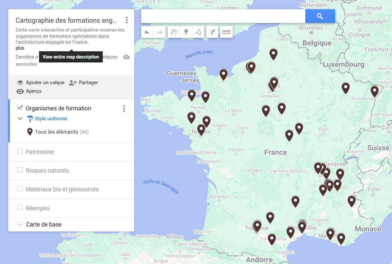Open the marker near Saint-Malo
The width and height of the screenshot is (392, 264).
click(192, 95)
